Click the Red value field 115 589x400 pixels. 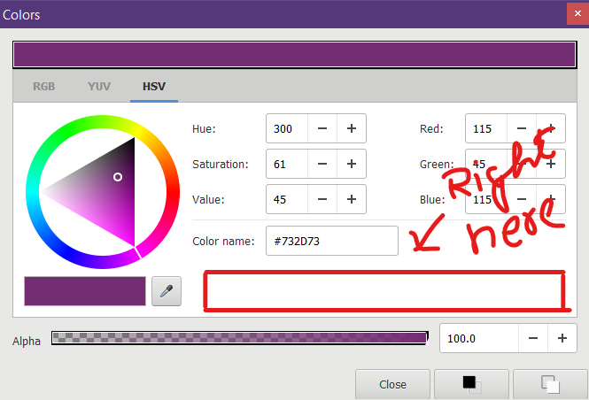point(486,128)
